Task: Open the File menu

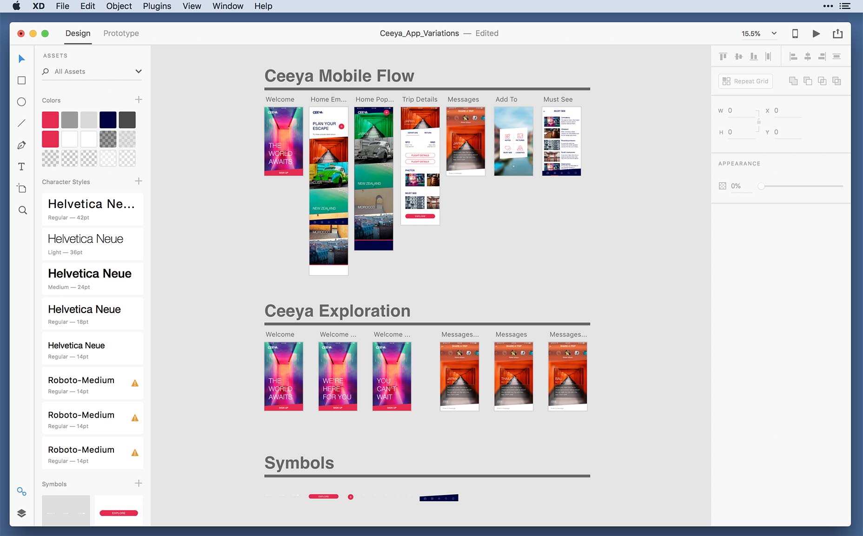Action: pos(62,6)
